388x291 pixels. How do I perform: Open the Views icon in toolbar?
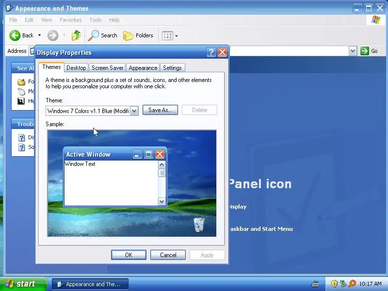tap(167, 35)
